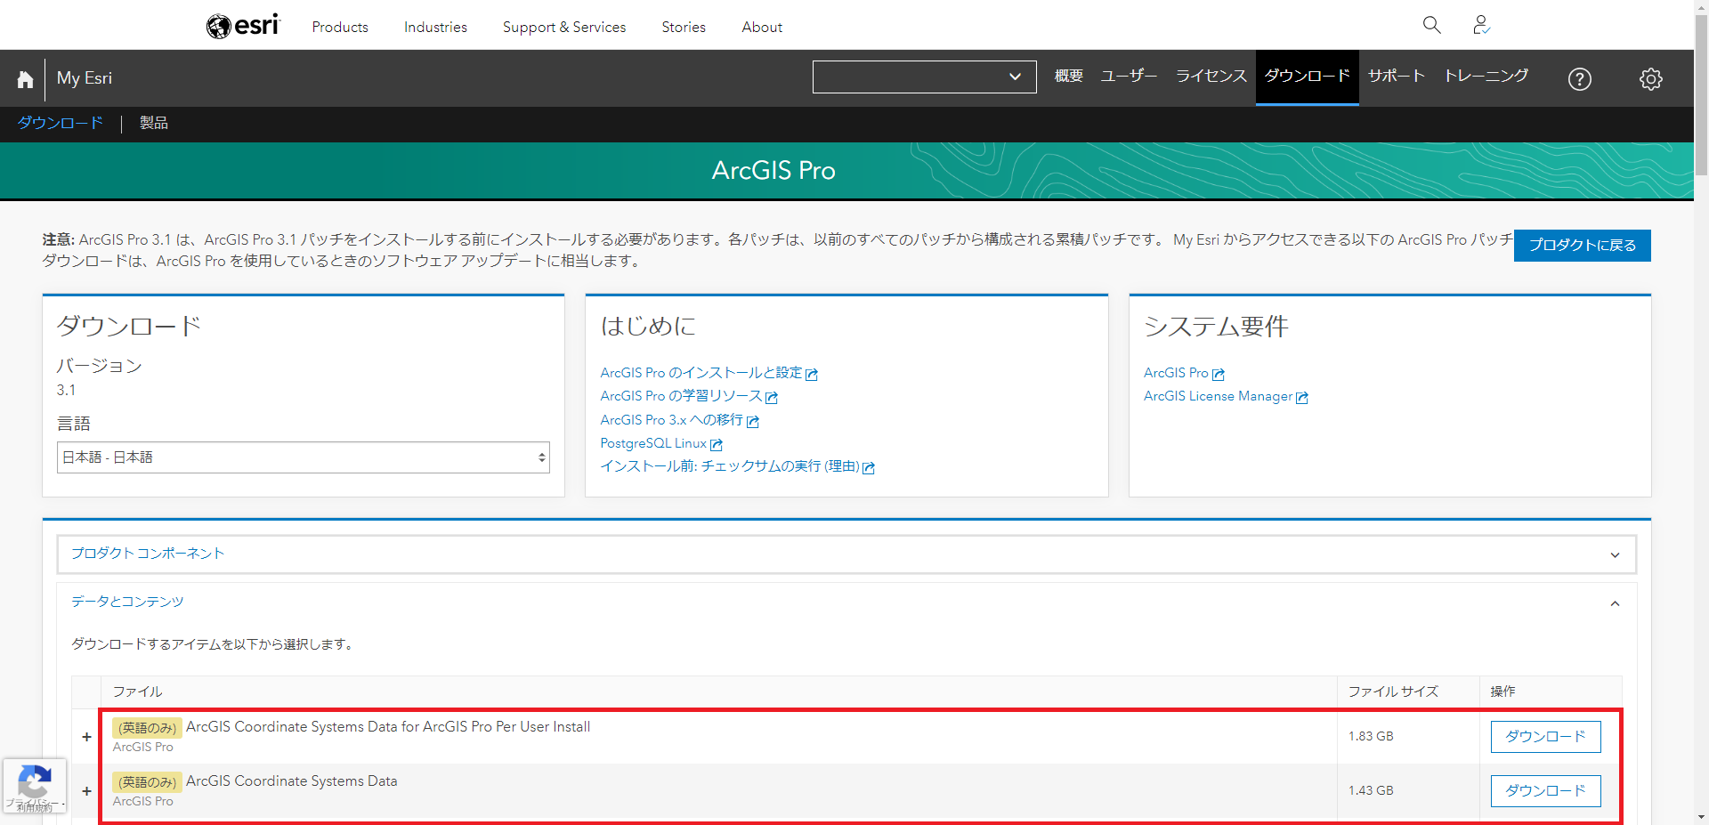Open the settings gear icon
The height and width of the screenshot is (825, 1709).
(1651, 79)
